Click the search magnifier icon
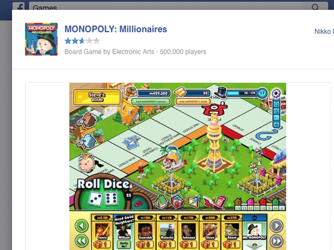Viewport: 334px width, 250px height. coord(315,7)
